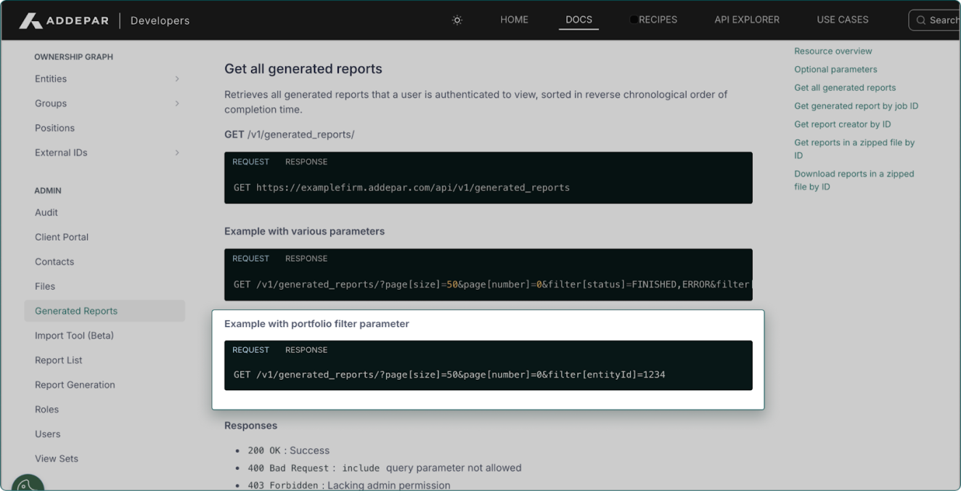961x491 pixels.
Task: Select REQUEST tab in various parameters example
Action: tap(250, 259)
